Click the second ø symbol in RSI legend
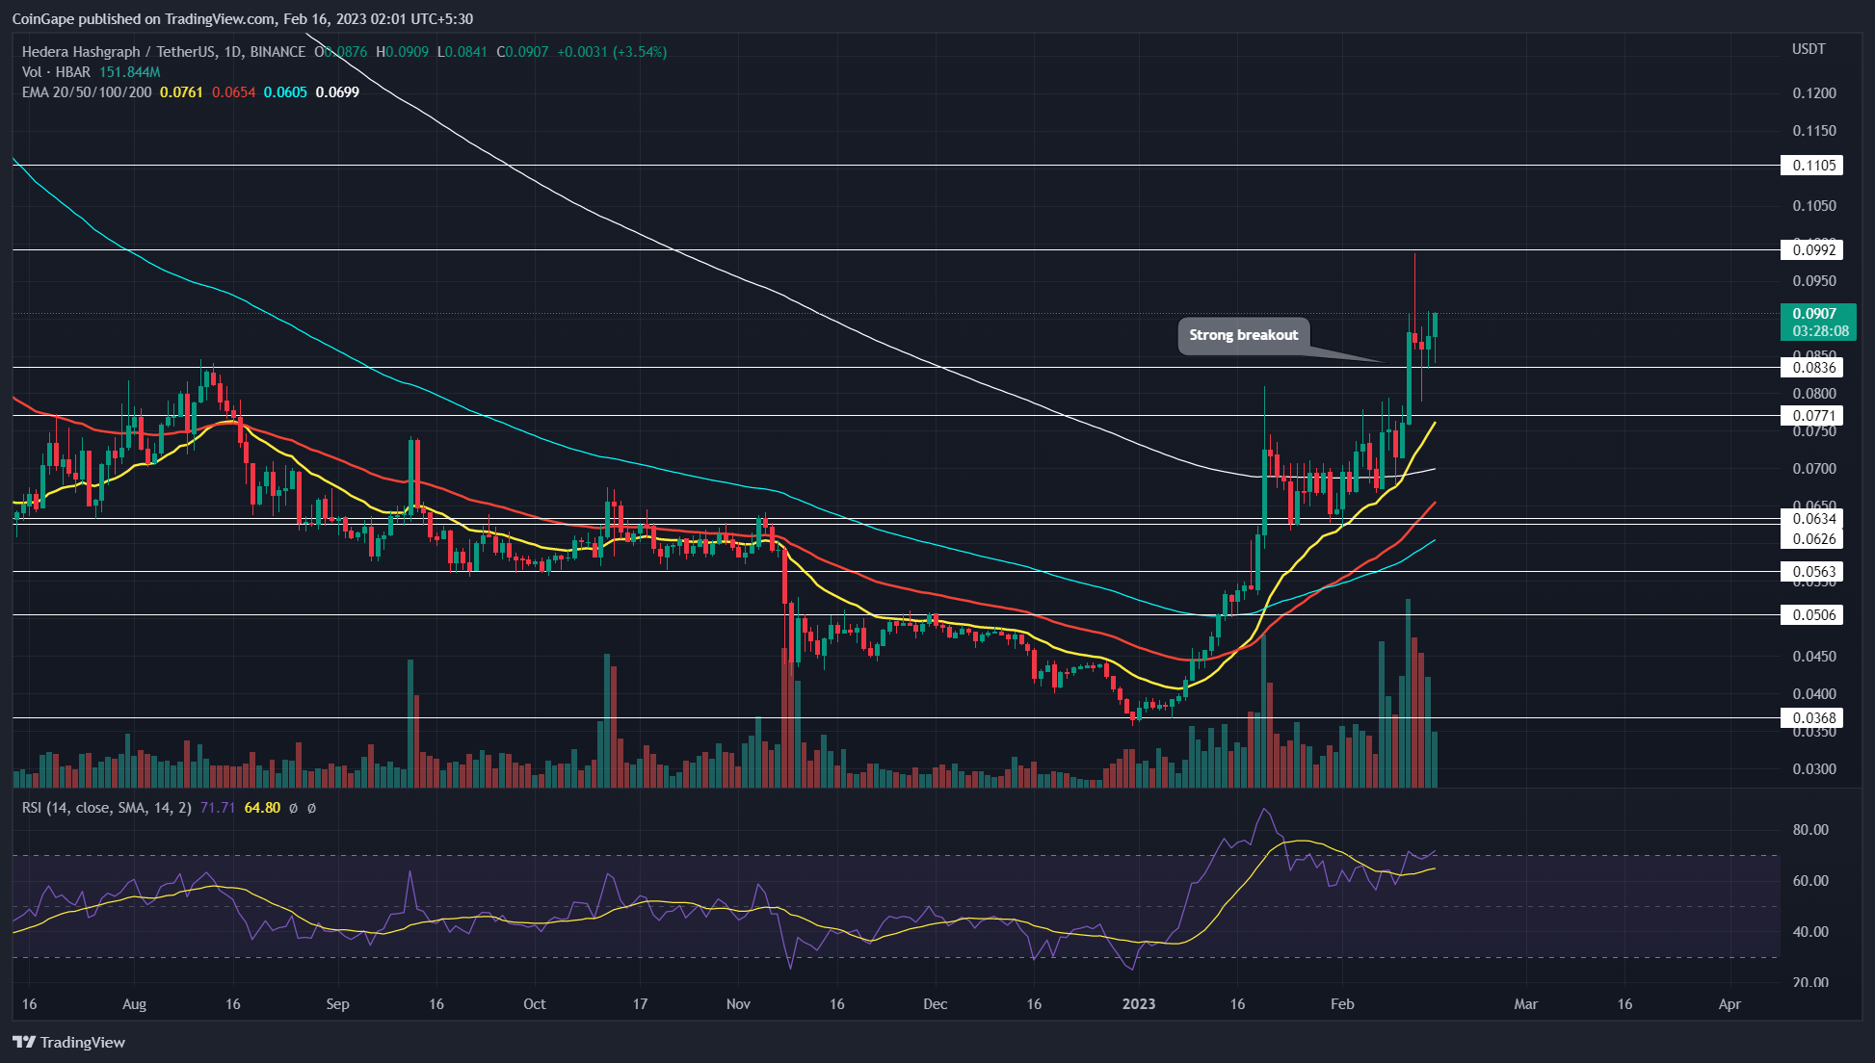Viewport: 1875px width, 1063px height. [311, 808]
